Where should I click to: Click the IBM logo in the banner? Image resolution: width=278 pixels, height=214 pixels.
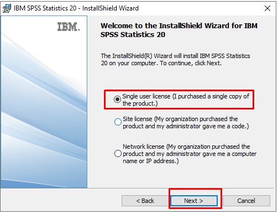click(x=69, y=27)
